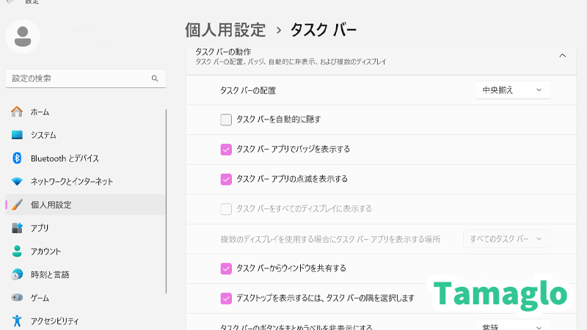Click the back arrow at top left
The height and width of the screenshot is (330, 587).
[10, 1]
